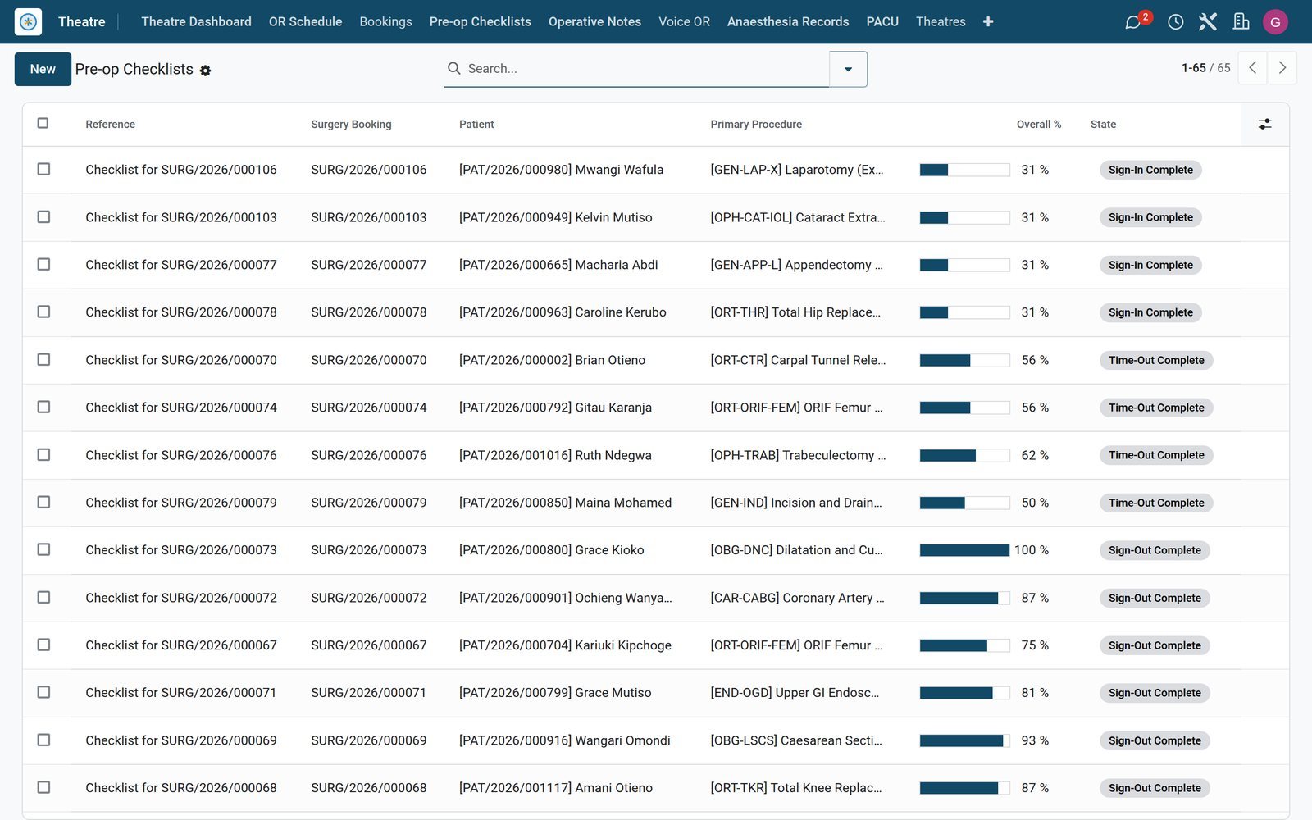Click patient cell Gitau Karanja
The height and width of the screenshot is (820, 1312).
(555, 408)
